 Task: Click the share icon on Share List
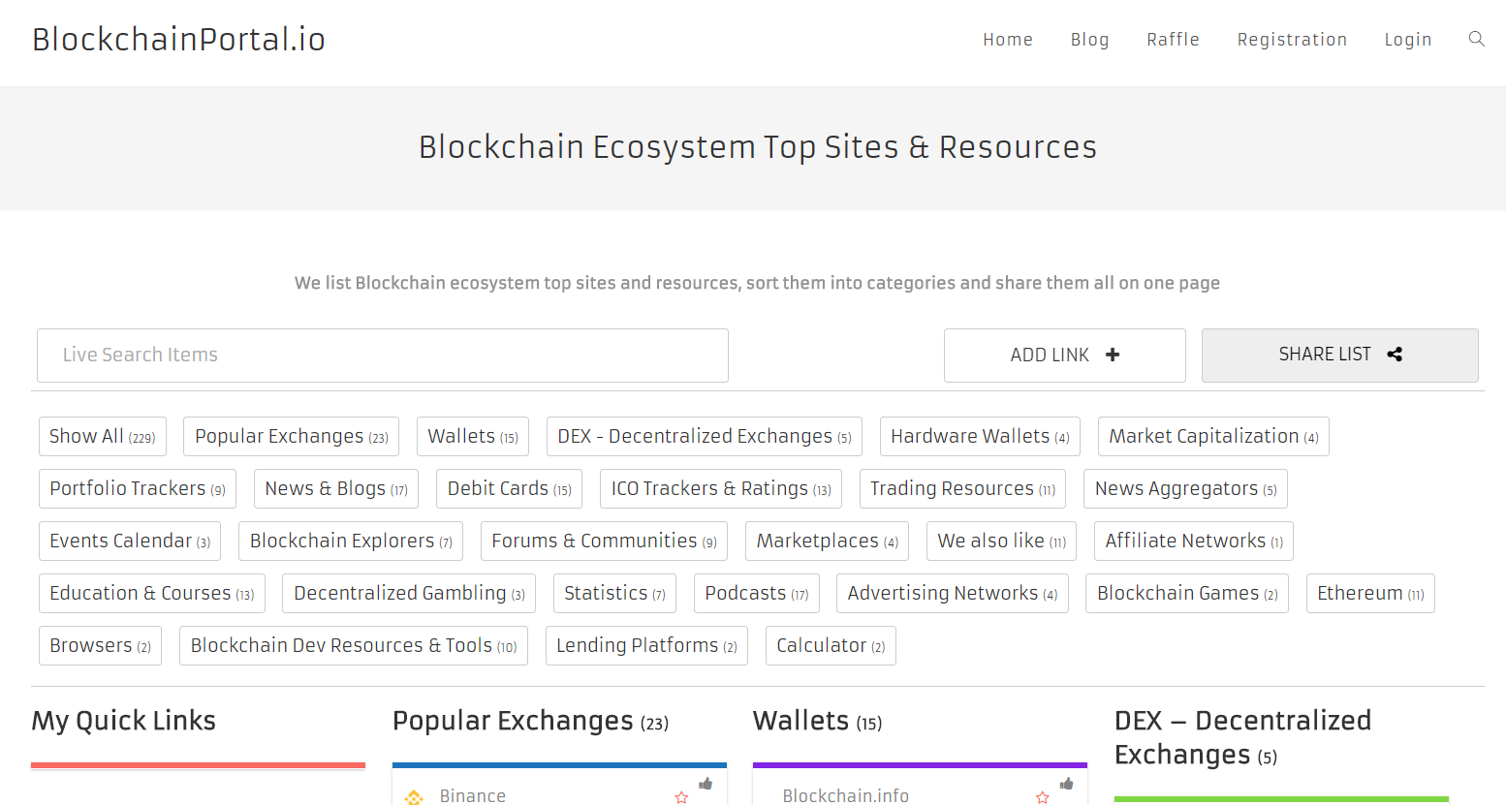tap(1395, 355)
